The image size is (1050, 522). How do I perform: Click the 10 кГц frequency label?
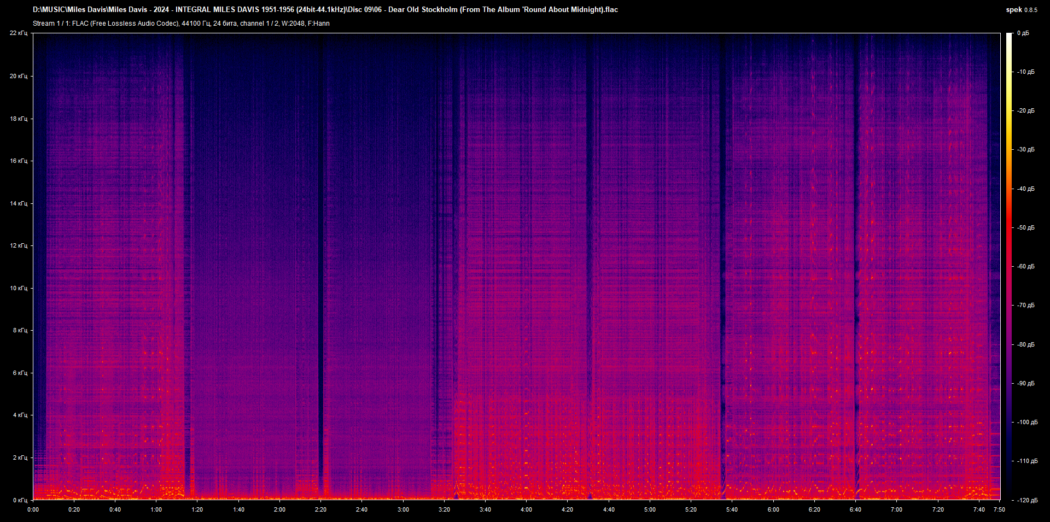tap(19, 288)
